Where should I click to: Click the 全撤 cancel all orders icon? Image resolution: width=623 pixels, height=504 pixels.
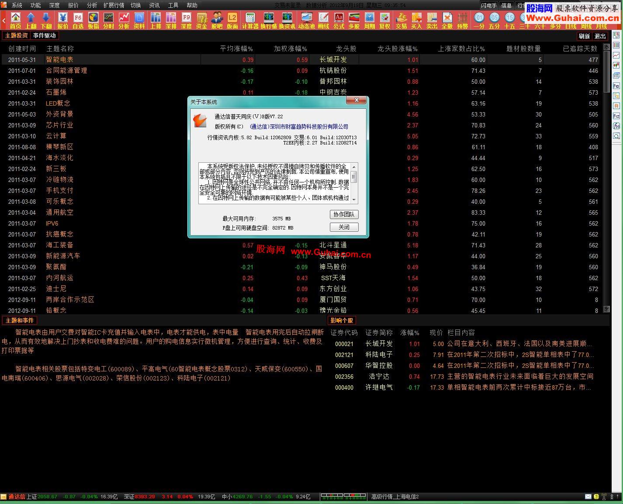[447, 21]
